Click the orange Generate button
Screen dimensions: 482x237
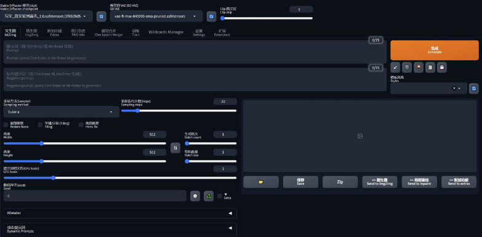pos(435,50)
